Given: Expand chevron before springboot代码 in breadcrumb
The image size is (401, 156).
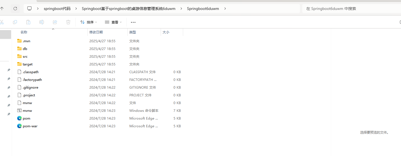Looking at the screenshot, I should point(38,9).
